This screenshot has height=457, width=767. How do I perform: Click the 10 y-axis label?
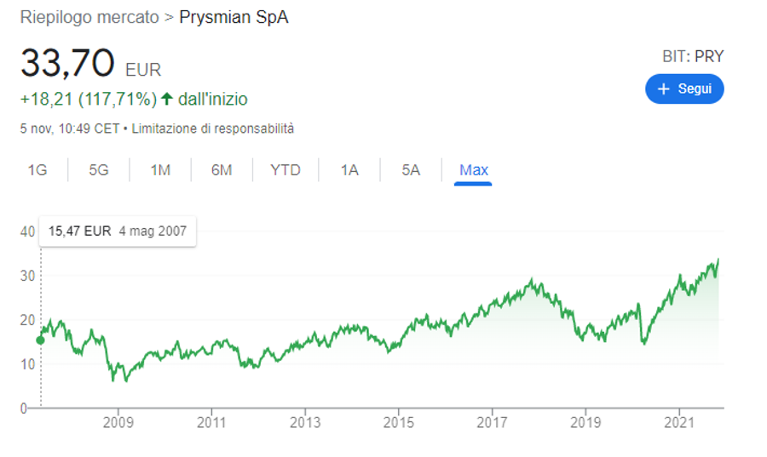tap(27, 364)
